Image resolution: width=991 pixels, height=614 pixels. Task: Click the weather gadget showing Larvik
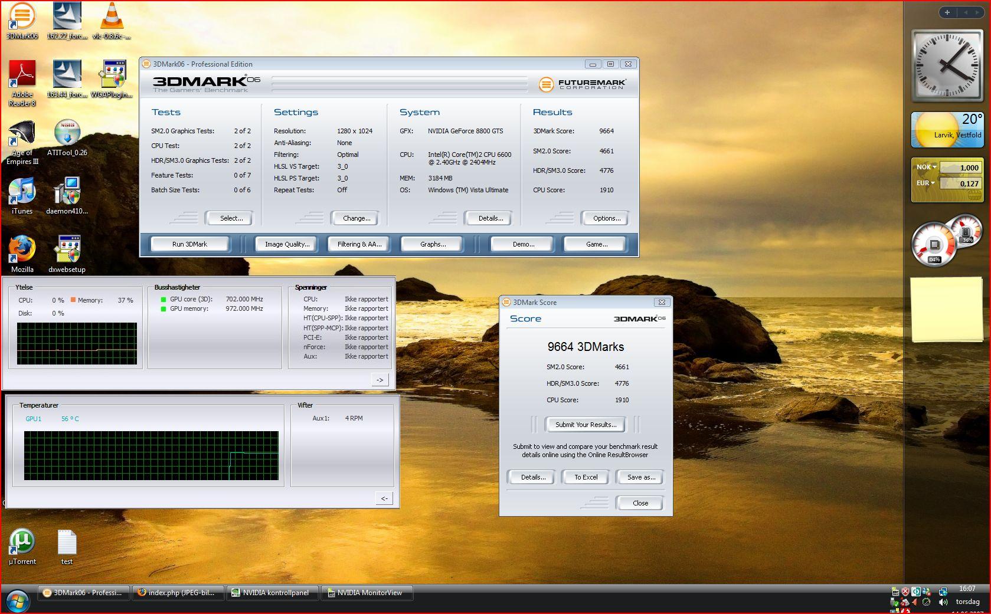[947, 130]
